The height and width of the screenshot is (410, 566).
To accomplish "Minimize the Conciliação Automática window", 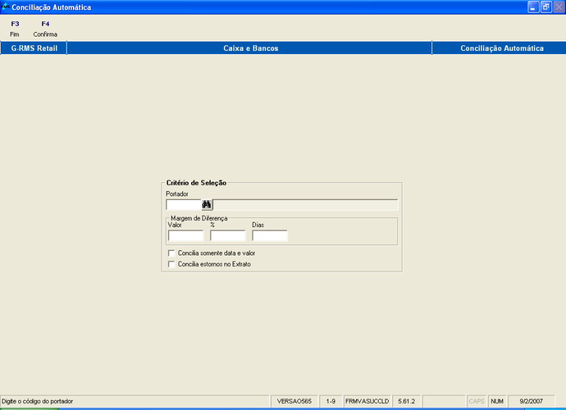I will [x=533, y=7].
